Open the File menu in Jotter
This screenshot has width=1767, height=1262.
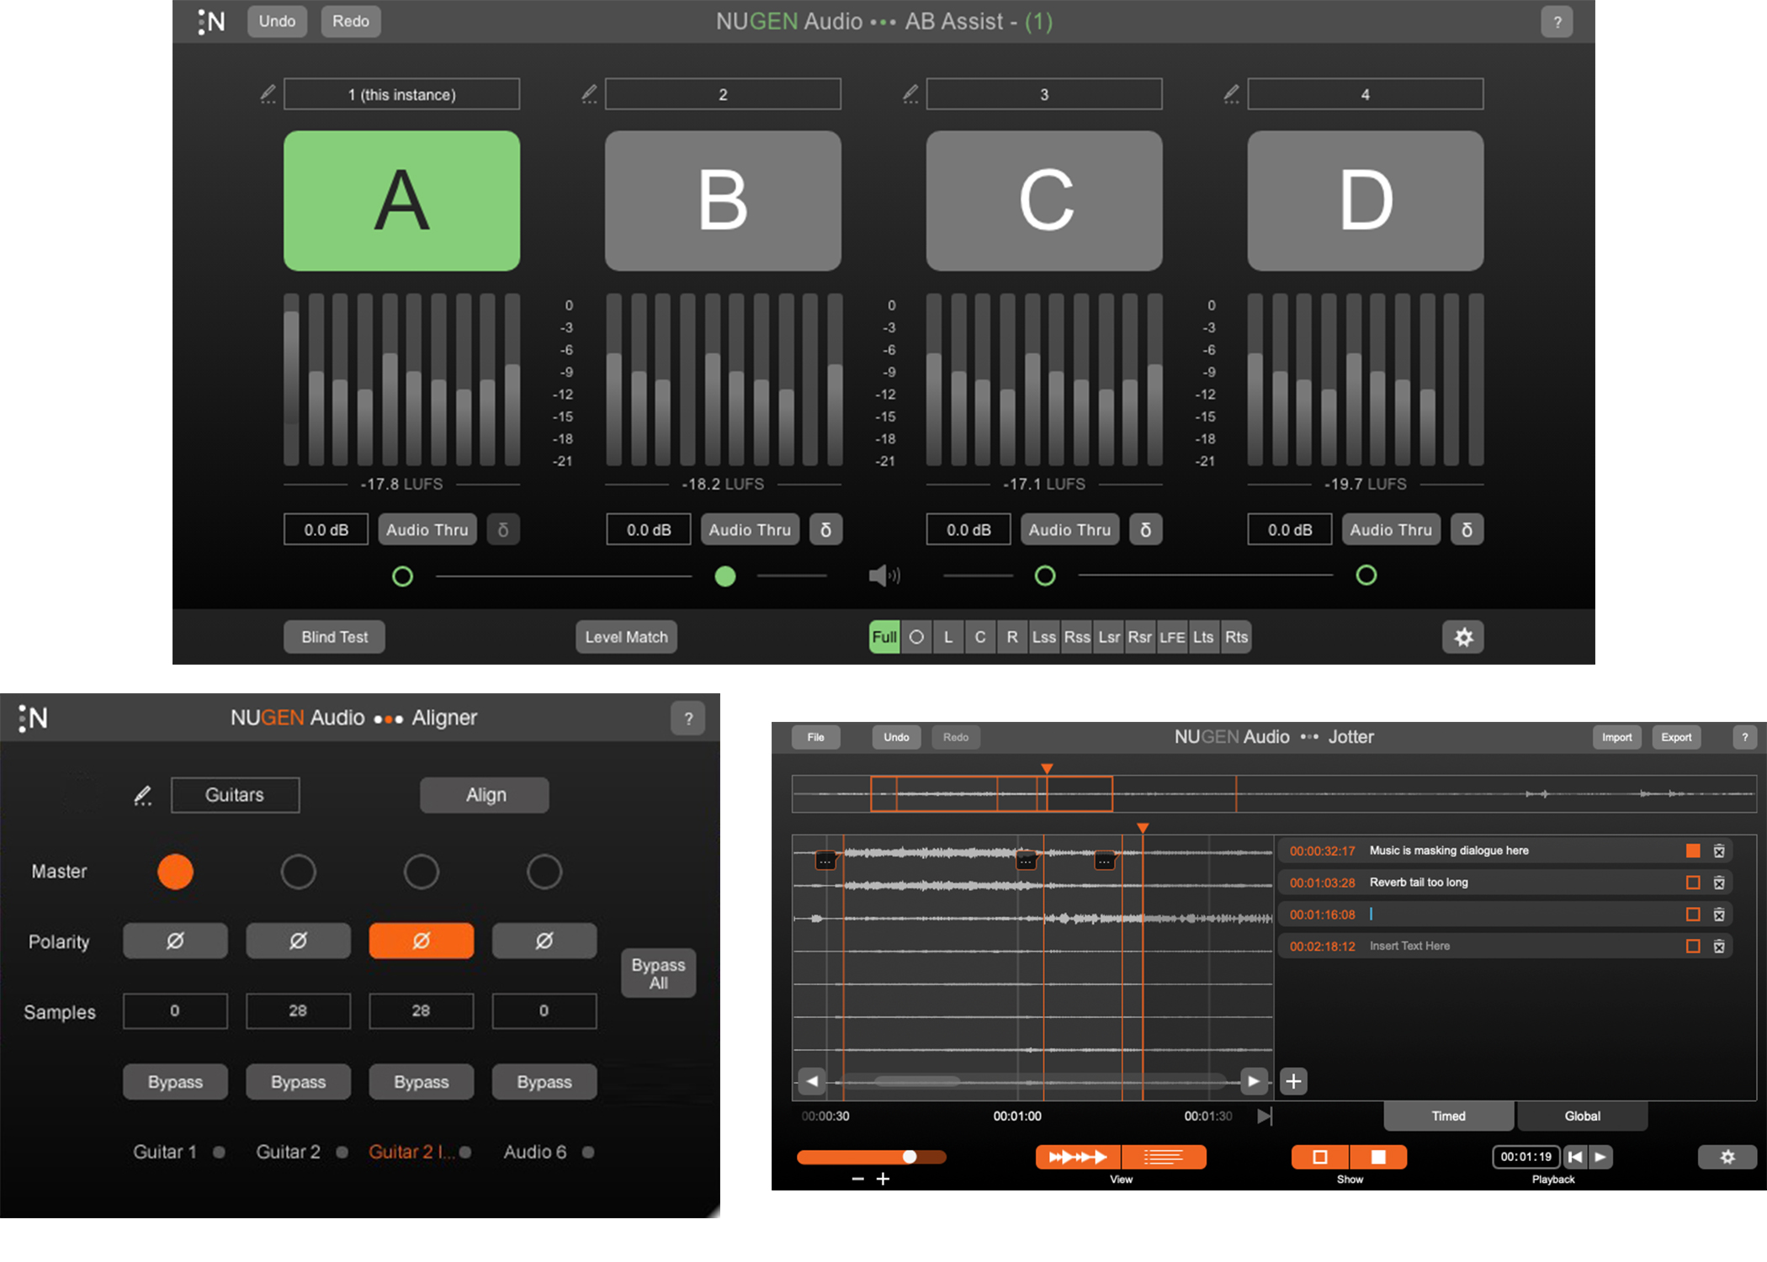815,736
